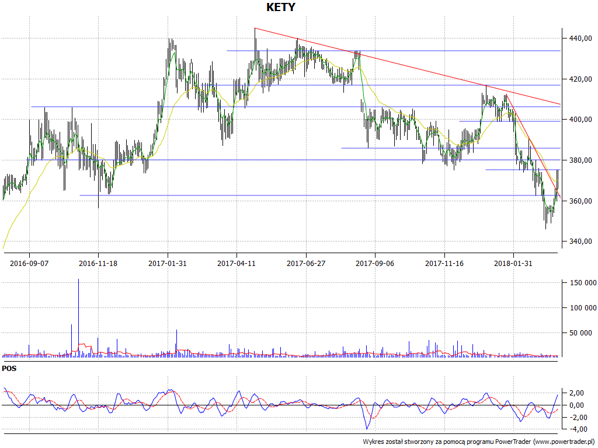
Task: Select the 2017-11-16 date label
Action: (444, 263)
